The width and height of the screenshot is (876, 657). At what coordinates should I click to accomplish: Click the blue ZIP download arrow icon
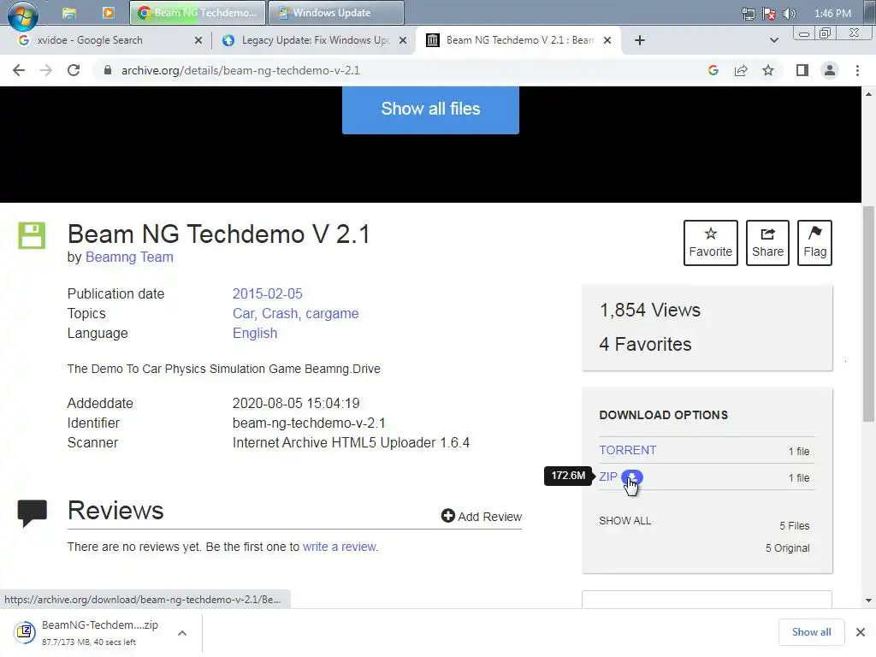click(632, 476)
